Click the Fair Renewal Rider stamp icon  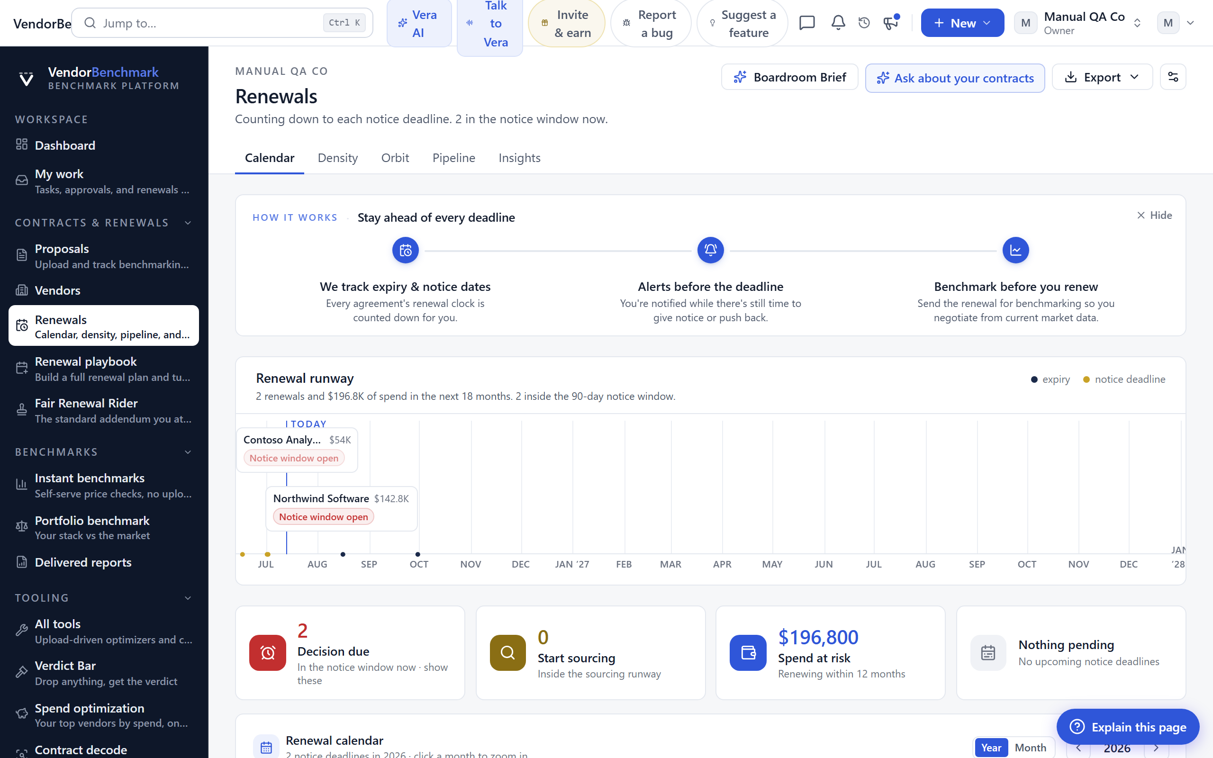pyautogui.click(x=21, y=410)
